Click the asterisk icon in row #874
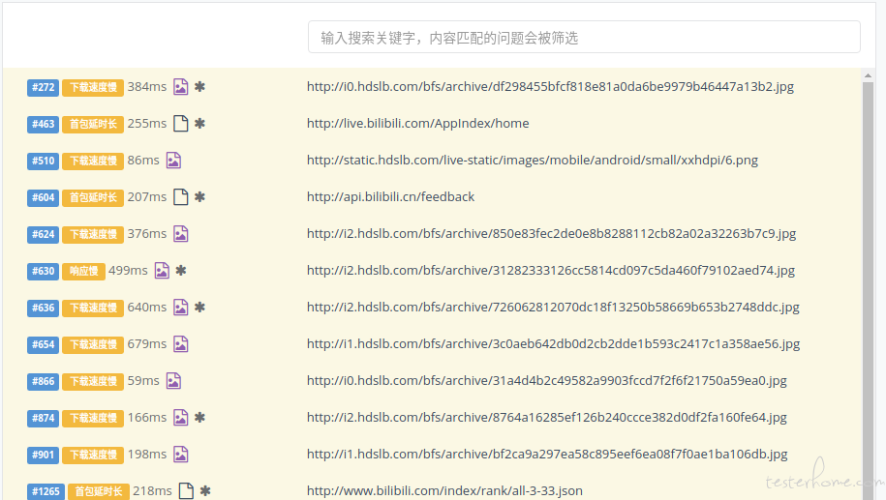 coord(199,418)
